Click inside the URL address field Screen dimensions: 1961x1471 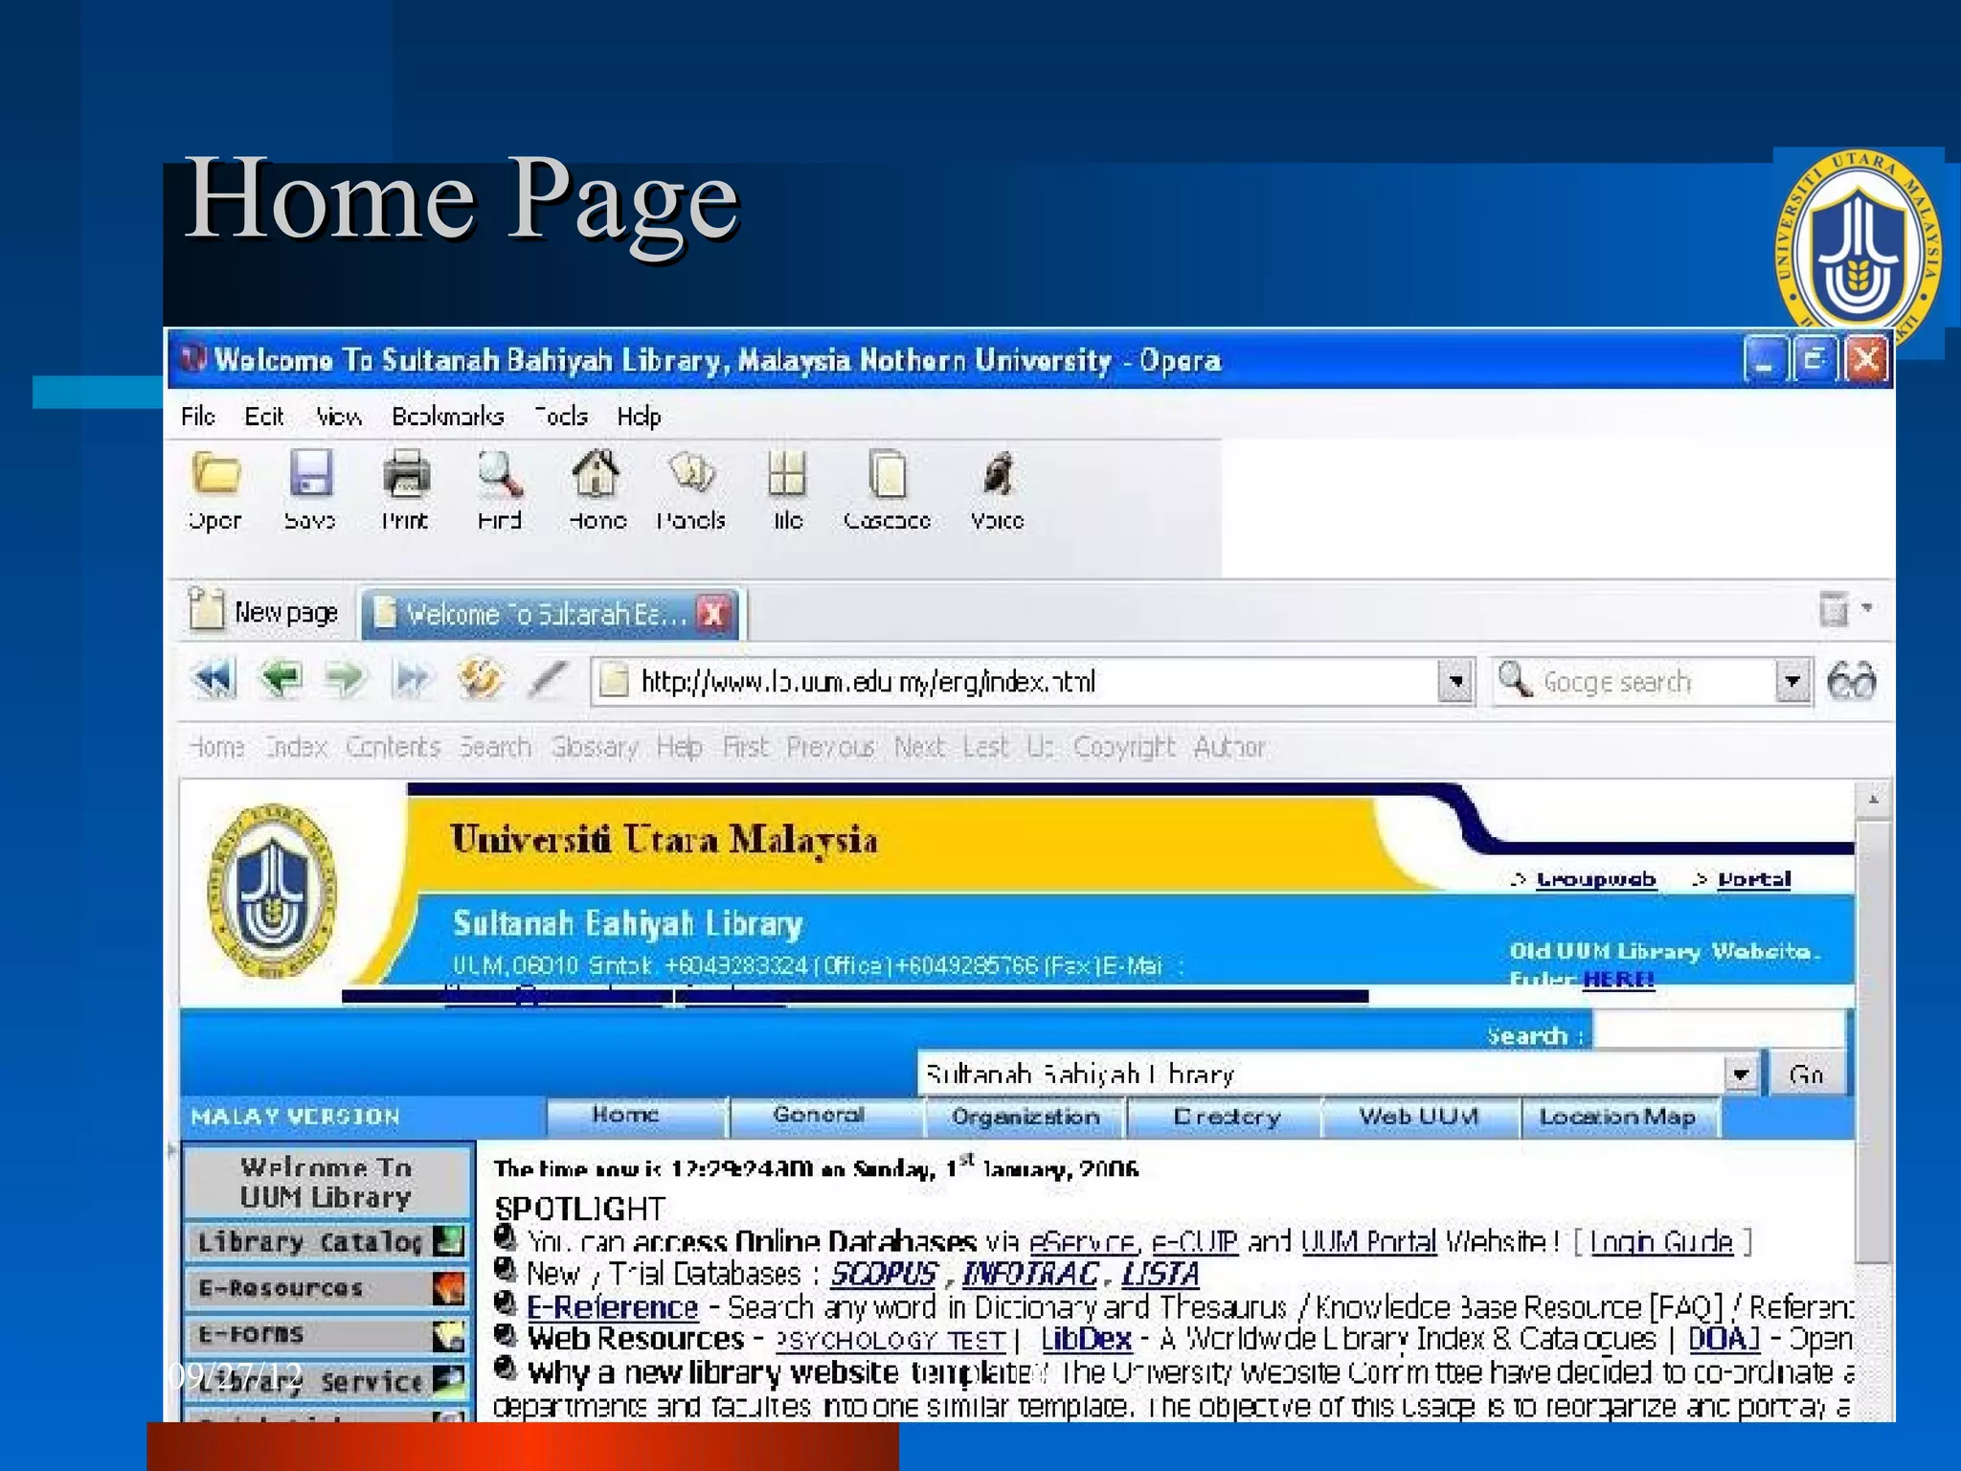click(1015, 682)
